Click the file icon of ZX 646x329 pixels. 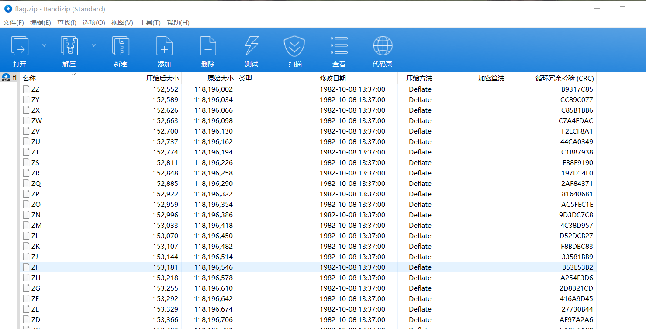pos(27,110)
